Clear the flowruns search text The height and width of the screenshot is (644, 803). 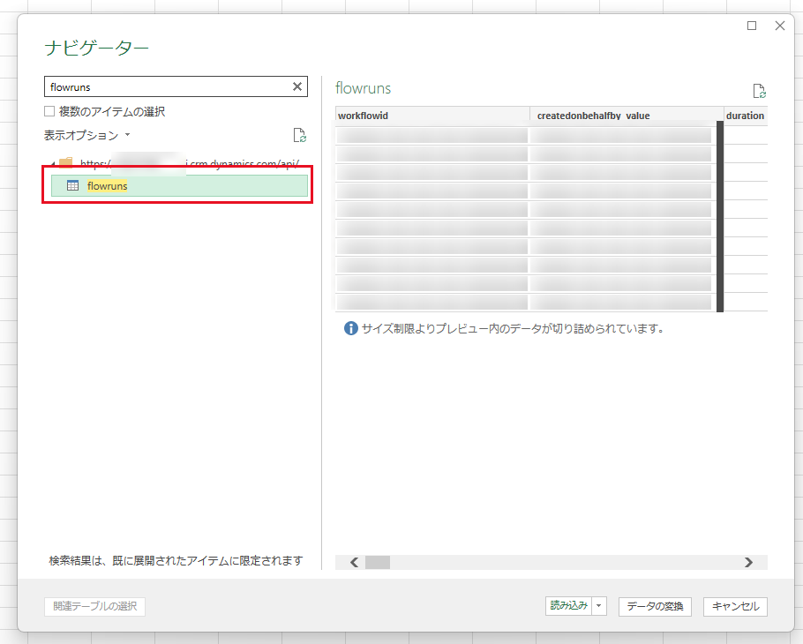pyautogui.click(x=297, y=86)
